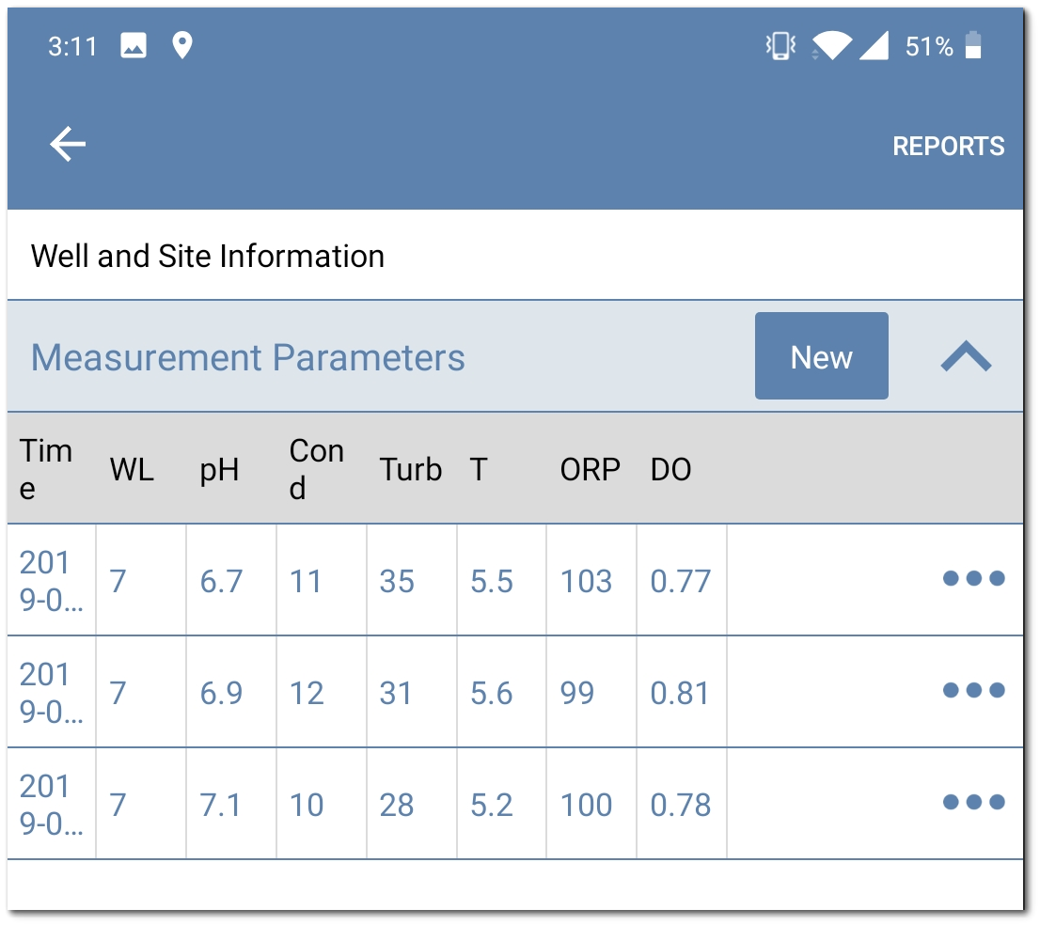1040x925 pixels.
Task: Tap the back arrow navigation icon
Action: (x=66, y=145)
